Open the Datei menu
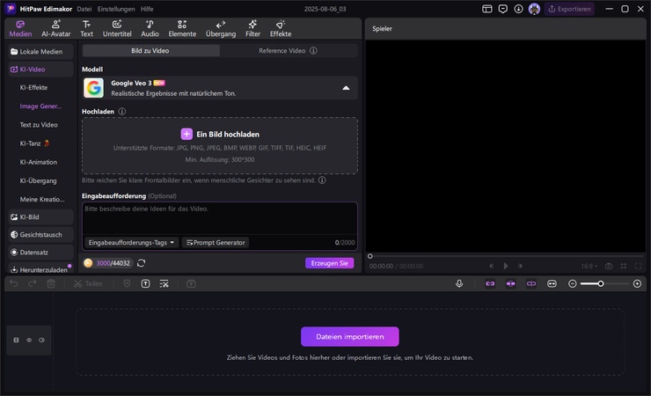Screen dimensions: 651x396 (84, 9)
